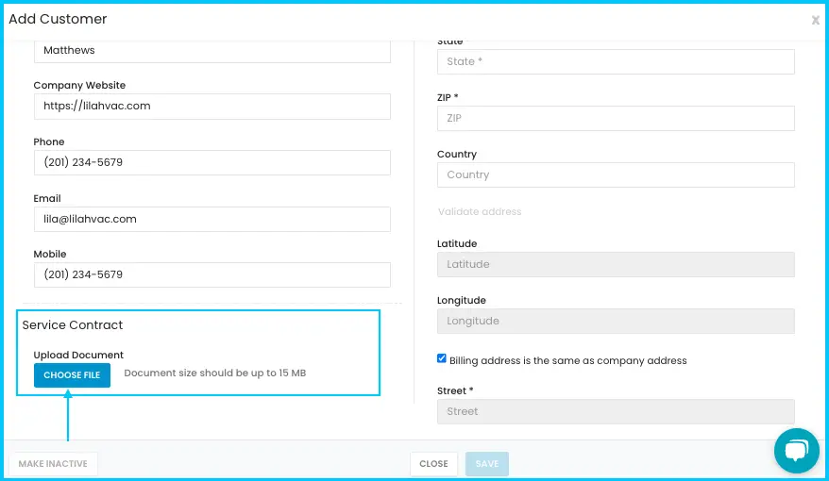Image resolution: width=829 pixels, height=481 pixels.
Task: Click the billing Street field
Action: [616, 411]
